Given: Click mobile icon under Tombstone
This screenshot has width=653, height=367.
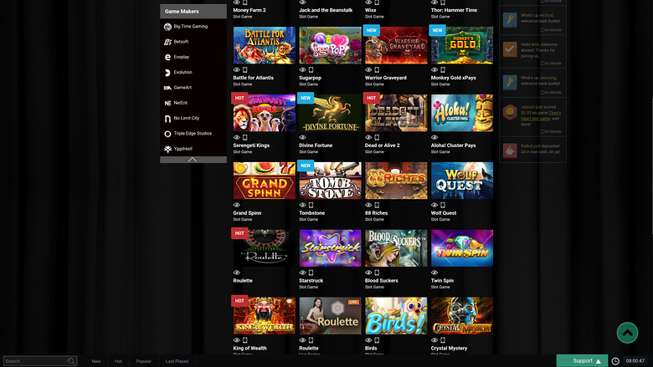Looking at the screenshot, I should tap(311, 205).
